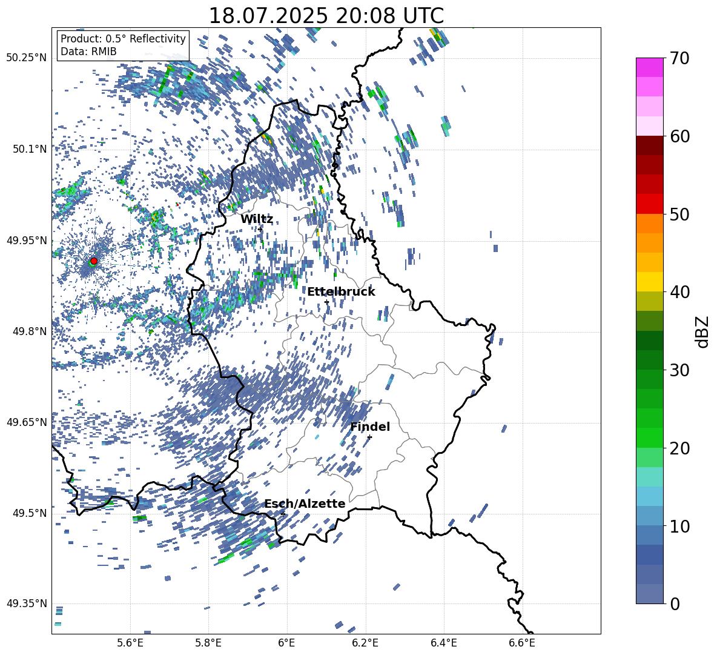717x655 pixels.
Task: Click the Findel location cross marker
Action: pos(369,437)
